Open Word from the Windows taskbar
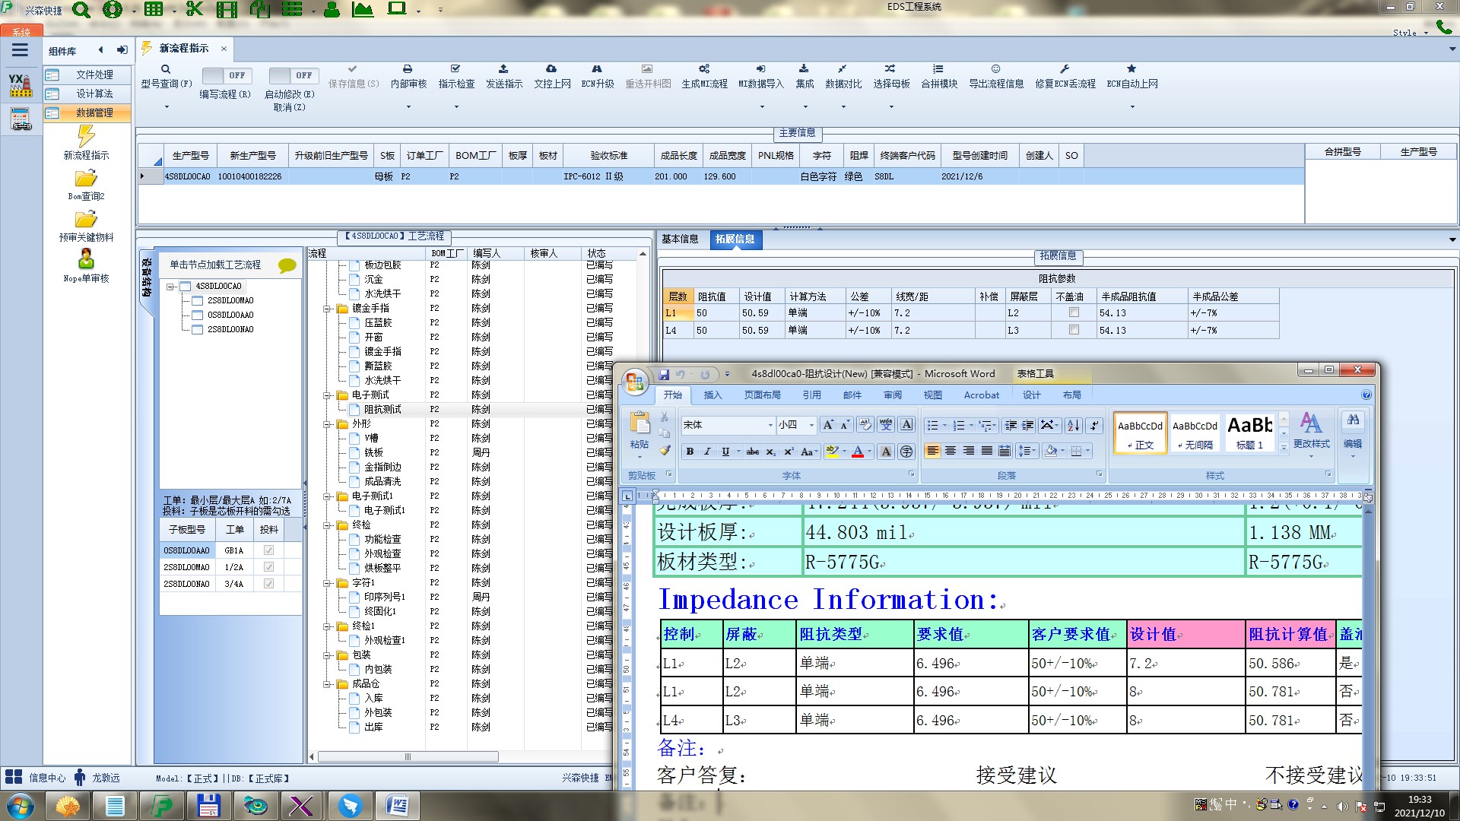This screenshot has height=821, width=1460. click(x=396, y=805)
